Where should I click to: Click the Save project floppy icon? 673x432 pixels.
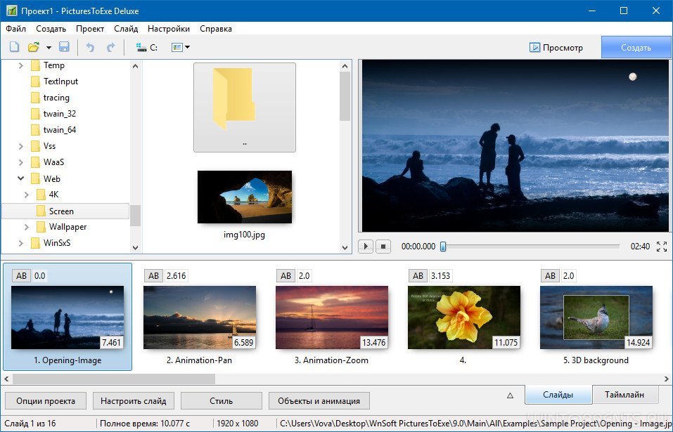[64, 47]
